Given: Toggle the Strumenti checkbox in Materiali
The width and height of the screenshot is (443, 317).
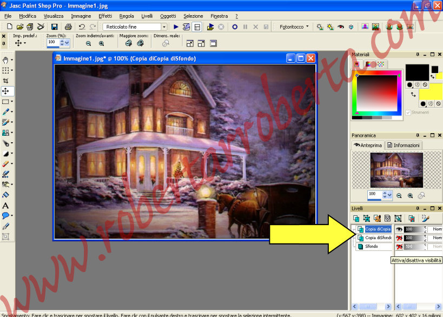Looking at the screenshot, I should (408, 113).
